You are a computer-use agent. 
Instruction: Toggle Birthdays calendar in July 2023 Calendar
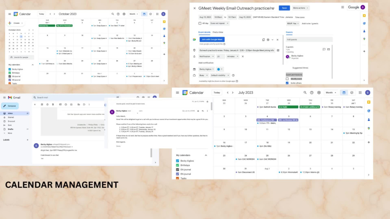[x=177, y=165]
